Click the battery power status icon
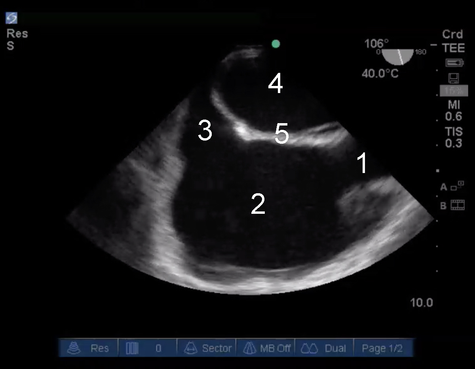 pyautogui.click(x=454, y=63)
